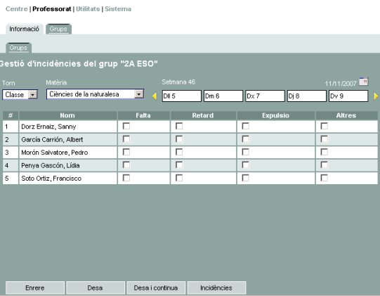This screenshot has width=380, height=296.
Task: Go to previous week with left yellow arrow
Action: click(x=155, y=96)
